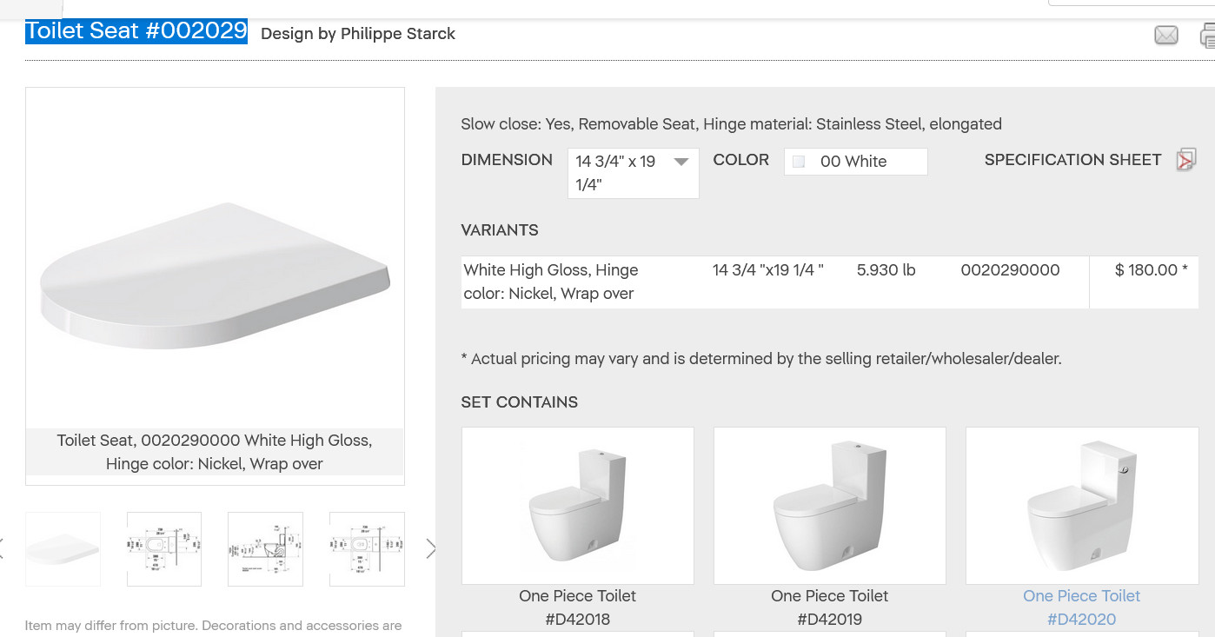The width and height of the screenshot is (1215, 637).
Task: Click the white color swatch square
Action: click(800, 162)
